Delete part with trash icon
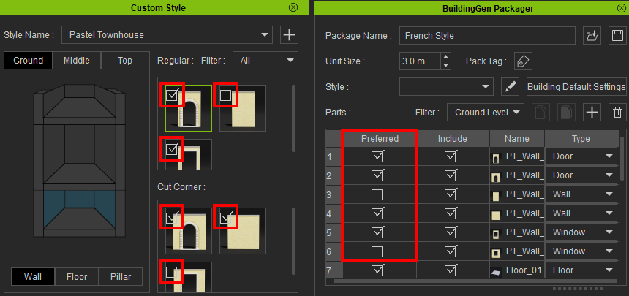629x296 pixels. (618, 113)
